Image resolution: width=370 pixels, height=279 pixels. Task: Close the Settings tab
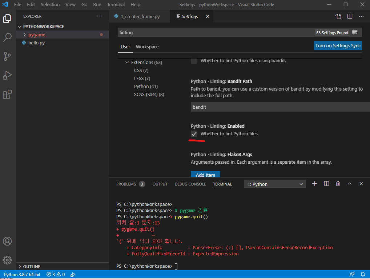point(208,16)
